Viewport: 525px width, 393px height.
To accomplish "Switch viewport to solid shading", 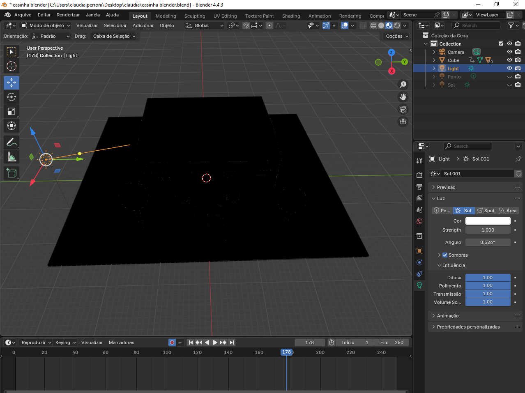I will 381,25.
